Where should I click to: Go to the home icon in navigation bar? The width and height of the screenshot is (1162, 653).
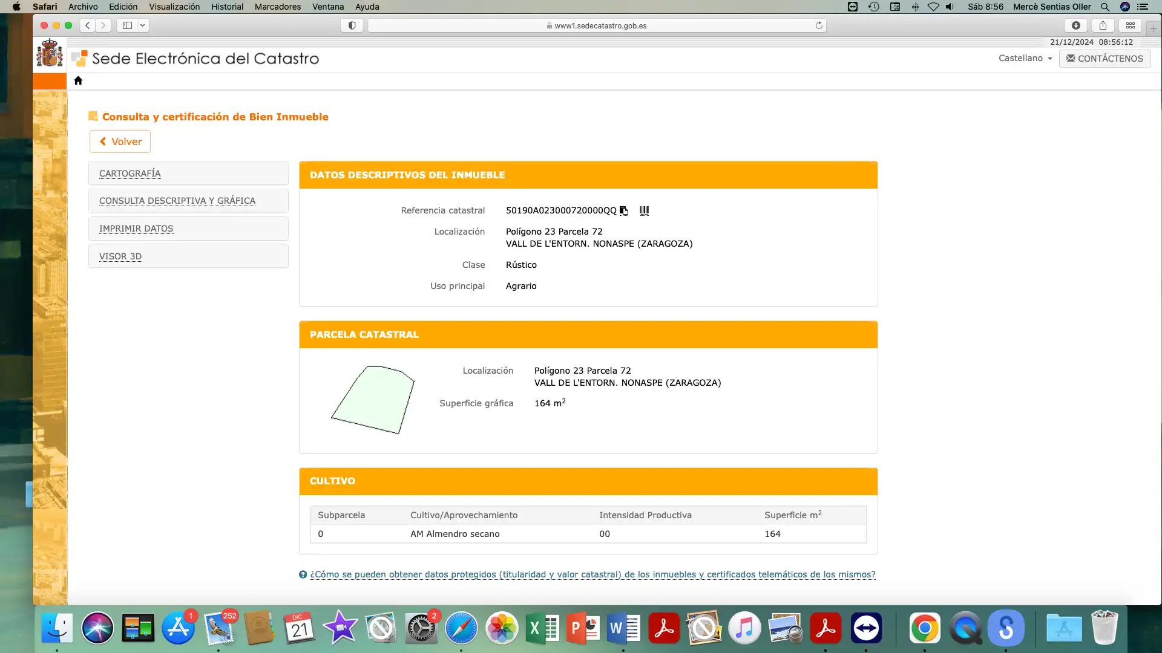click(78, 80)
